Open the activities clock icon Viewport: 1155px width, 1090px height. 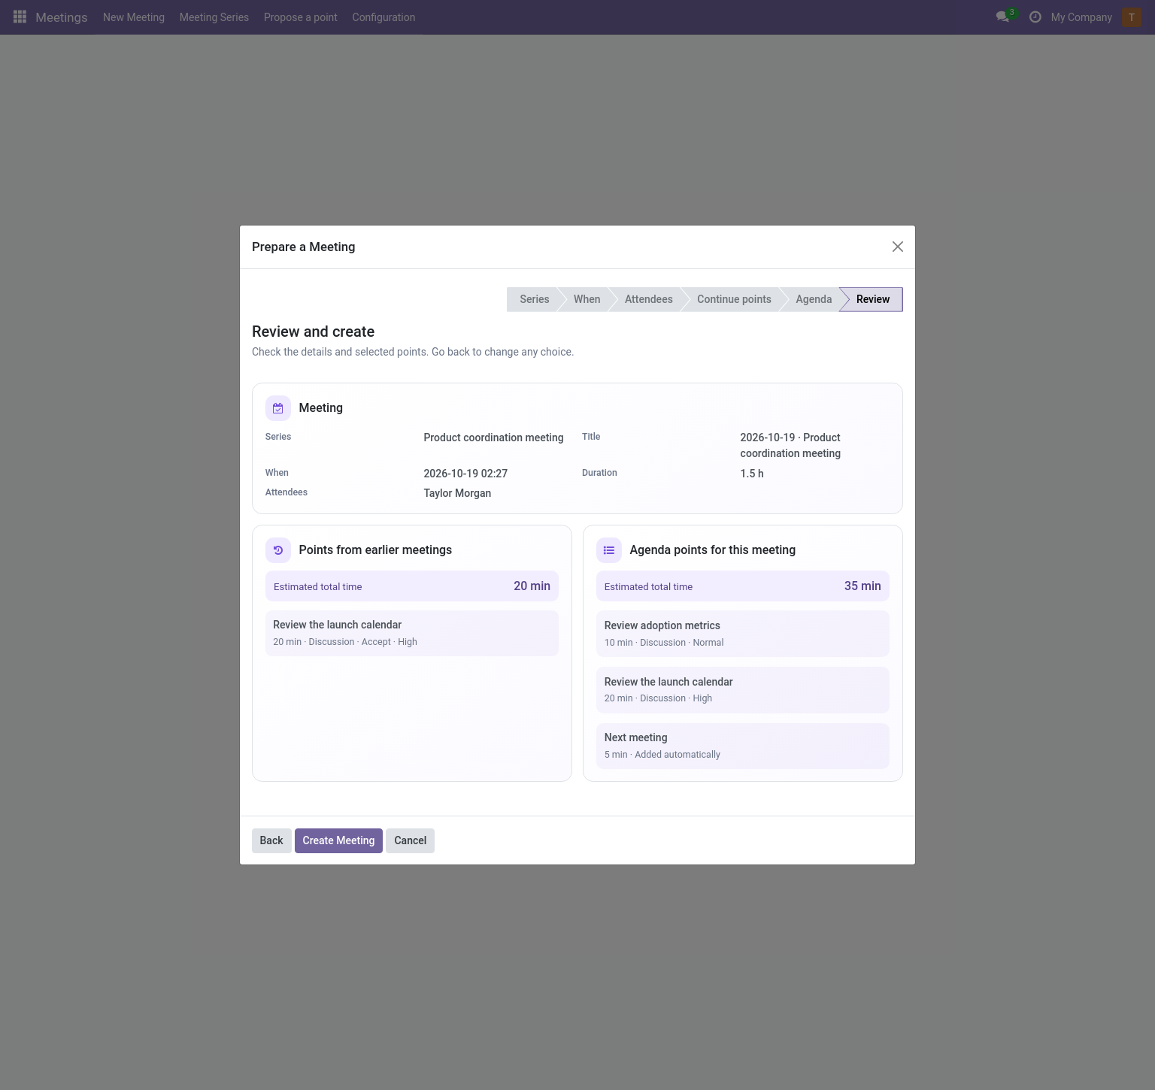tap(1035, 17)
